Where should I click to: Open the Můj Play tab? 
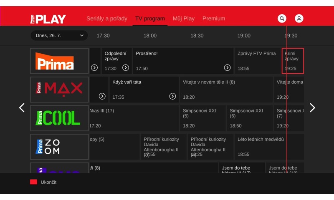[x=184, y=18]
